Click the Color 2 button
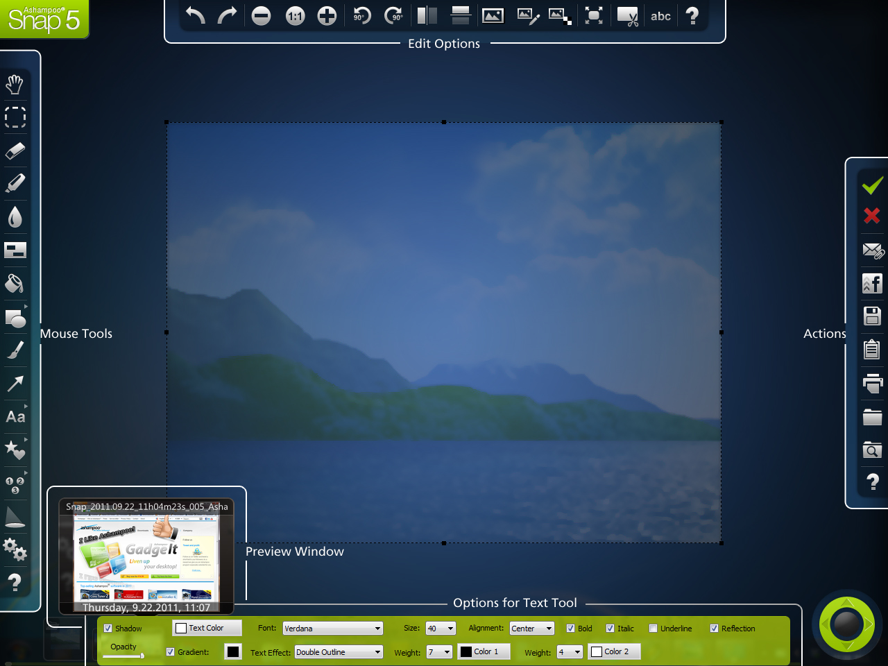Image resolution: width=888 pixels, height=666 pixels. tap(614, 651)
